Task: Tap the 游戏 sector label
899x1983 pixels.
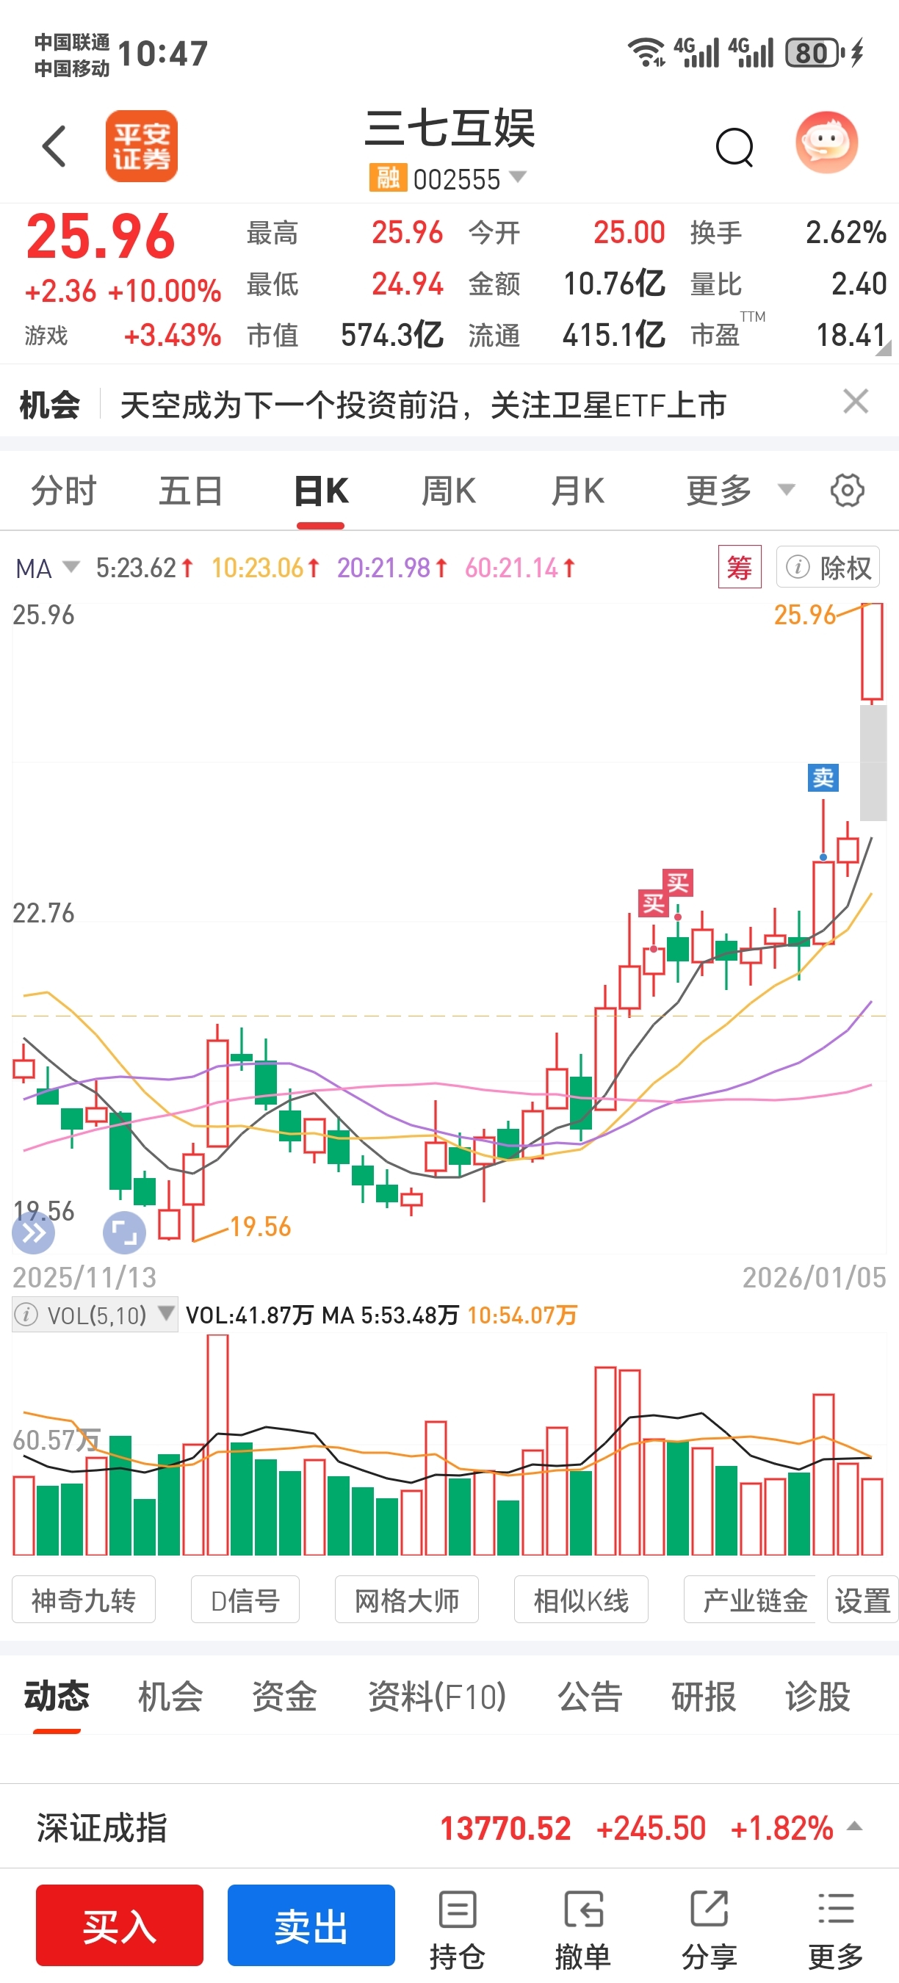Action: click(46, 336)
